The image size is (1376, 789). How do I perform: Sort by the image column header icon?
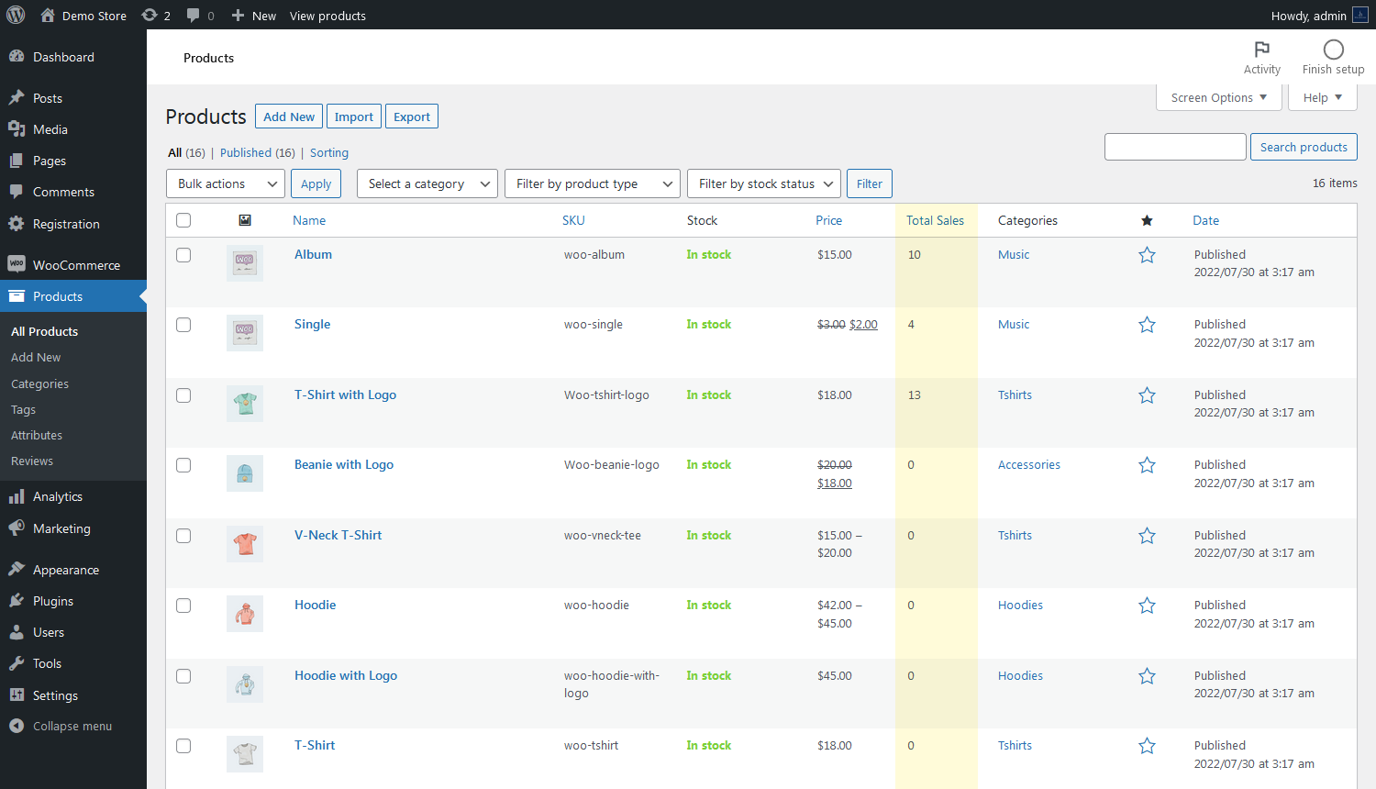(x=245, y=220)
